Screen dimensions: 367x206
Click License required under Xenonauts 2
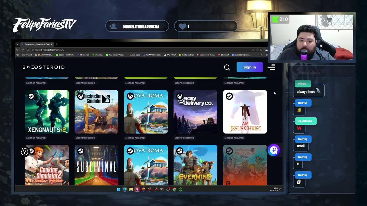[x=36, y=138]
